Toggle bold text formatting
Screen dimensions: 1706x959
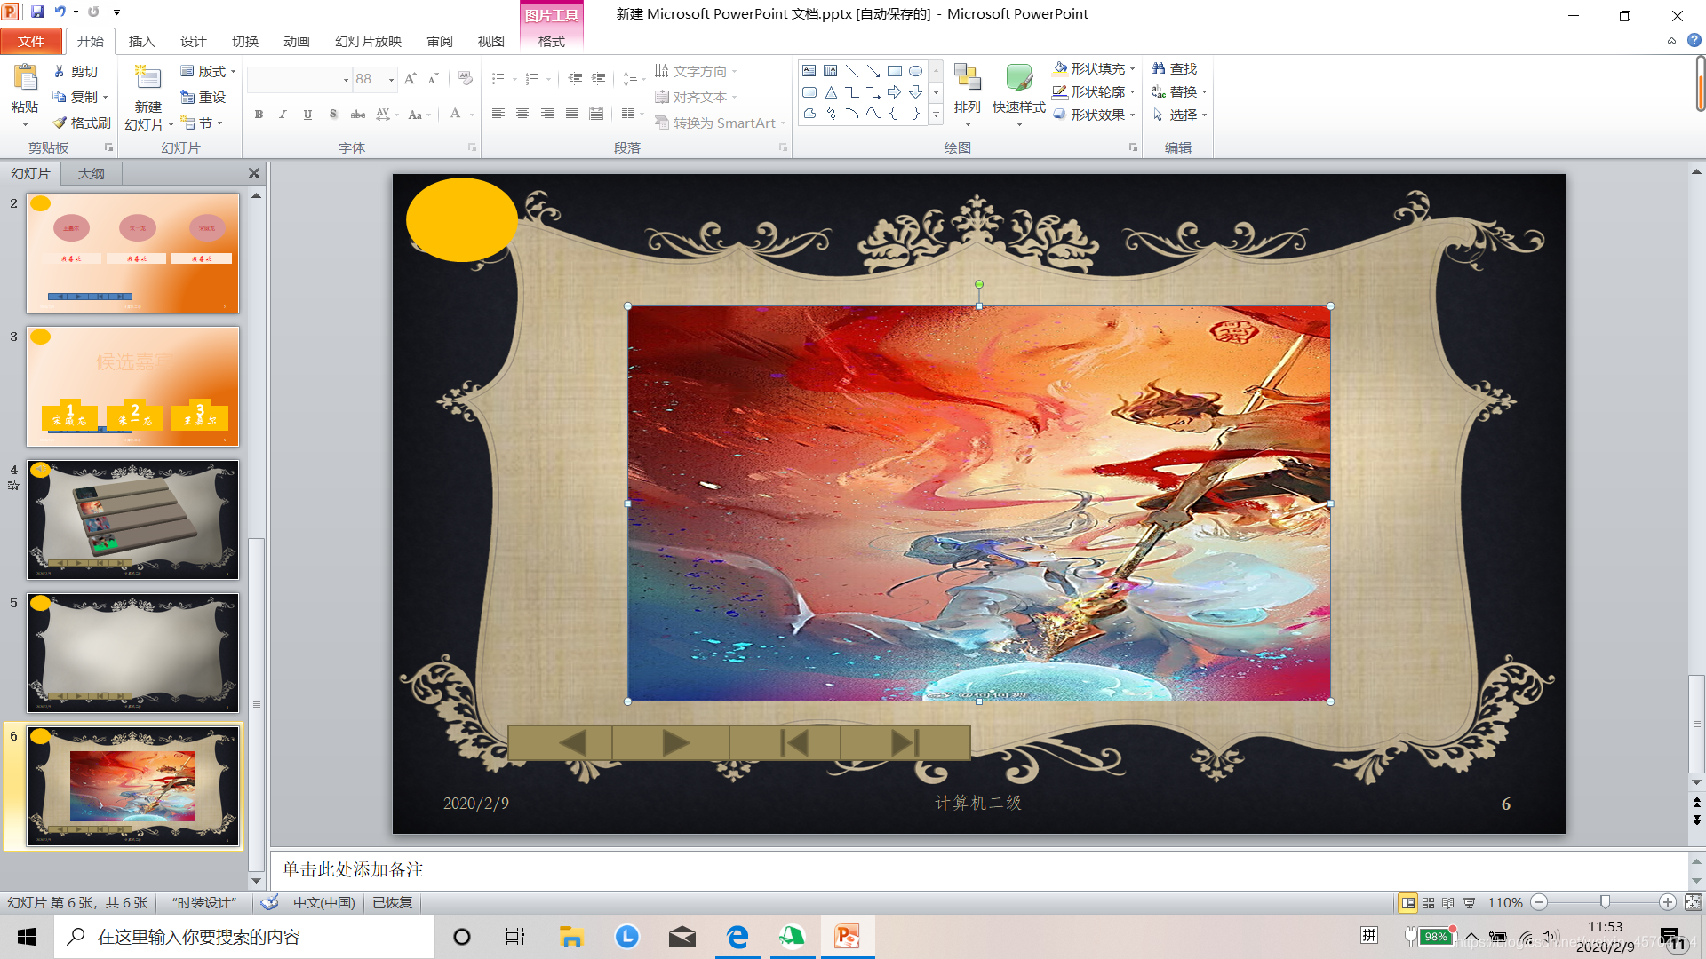[259, 115]
